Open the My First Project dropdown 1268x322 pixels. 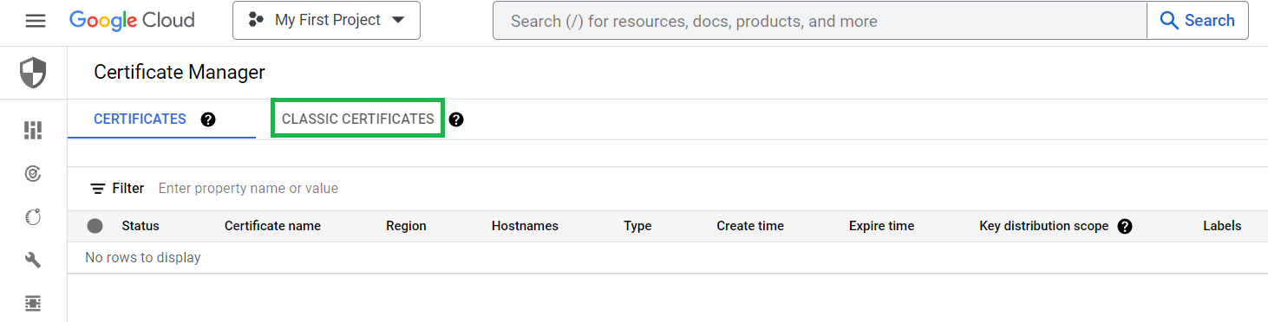(x=326, y=21)
